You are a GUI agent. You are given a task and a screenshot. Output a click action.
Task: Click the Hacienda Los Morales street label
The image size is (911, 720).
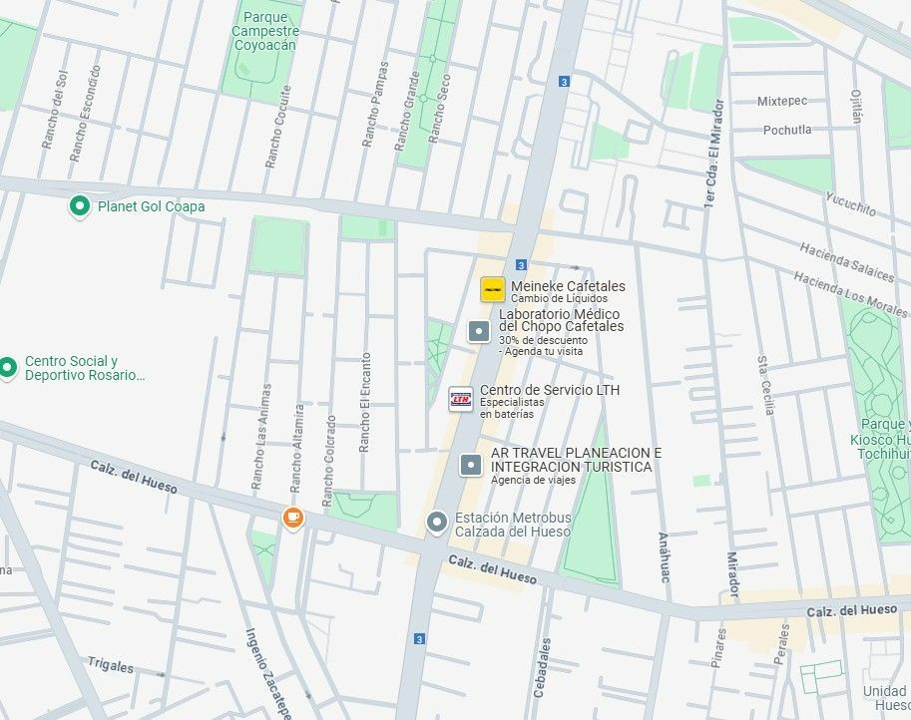click(x=850, y=294)
